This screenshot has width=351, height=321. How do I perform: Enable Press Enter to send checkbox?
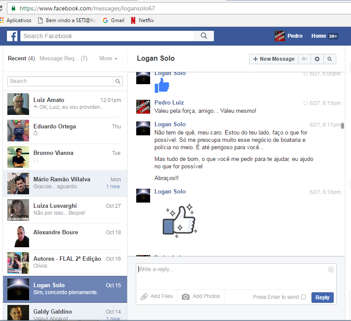[x=304, y=297]
